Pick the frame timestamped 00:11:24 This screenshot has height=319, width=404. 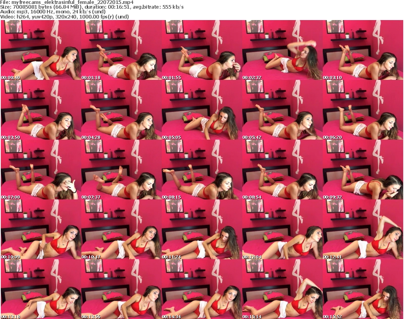[202, 229]
